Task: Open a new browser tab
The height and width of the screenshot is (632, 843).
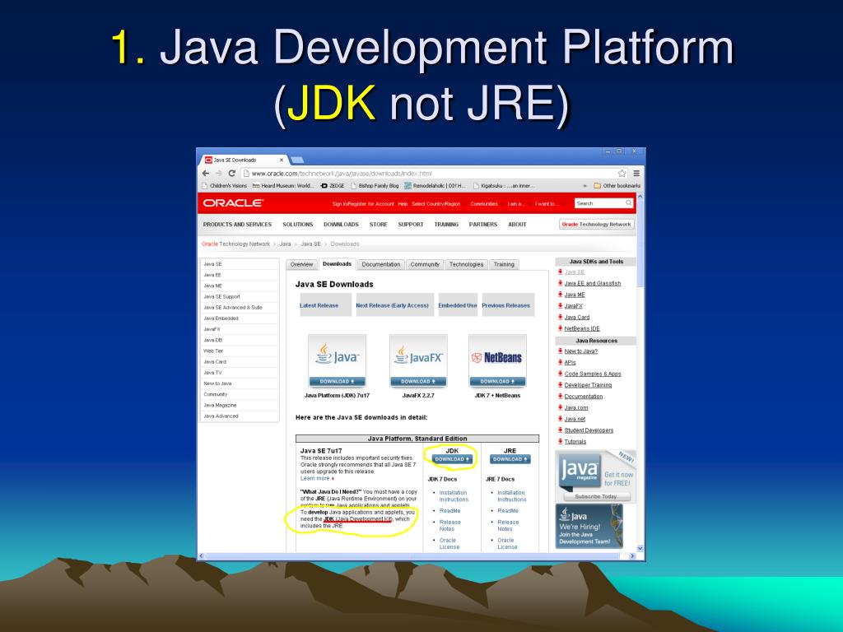Action: pyautogui.click(x=297, y=160)
